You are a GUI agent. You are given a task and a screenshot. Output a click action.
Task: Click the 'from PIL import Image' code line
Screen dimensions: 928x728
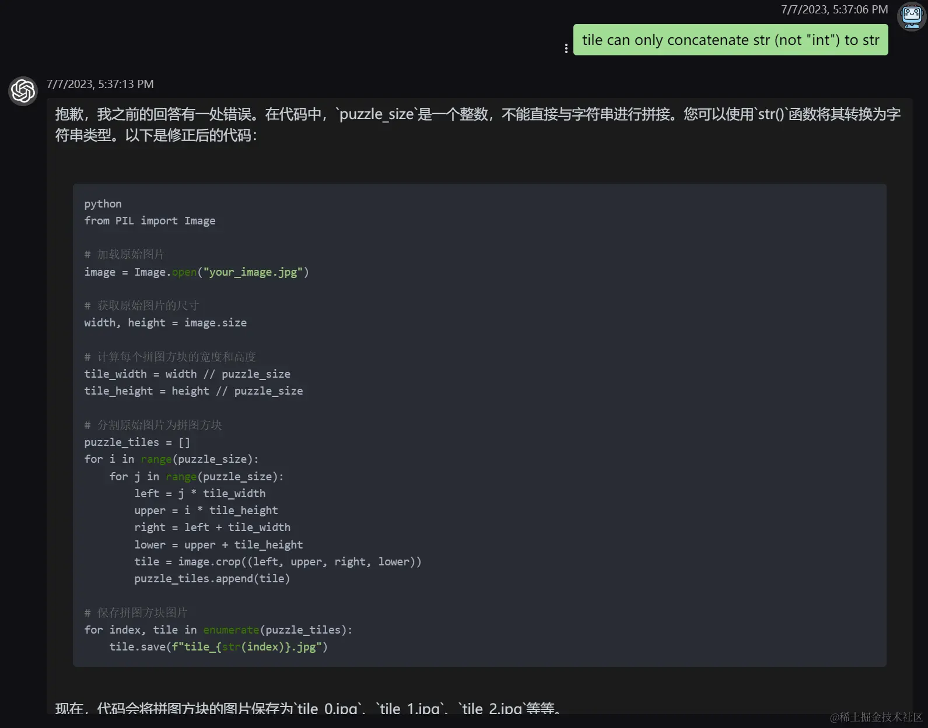pos(150,221)
